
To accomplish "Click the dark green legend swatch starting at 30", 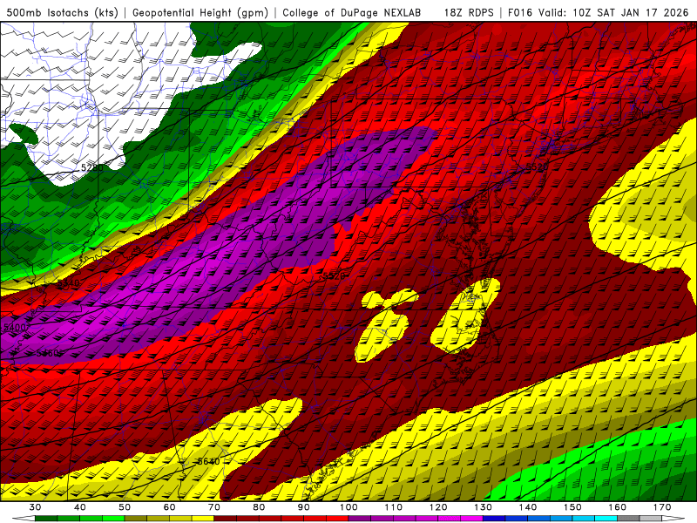I will (46, 519).
